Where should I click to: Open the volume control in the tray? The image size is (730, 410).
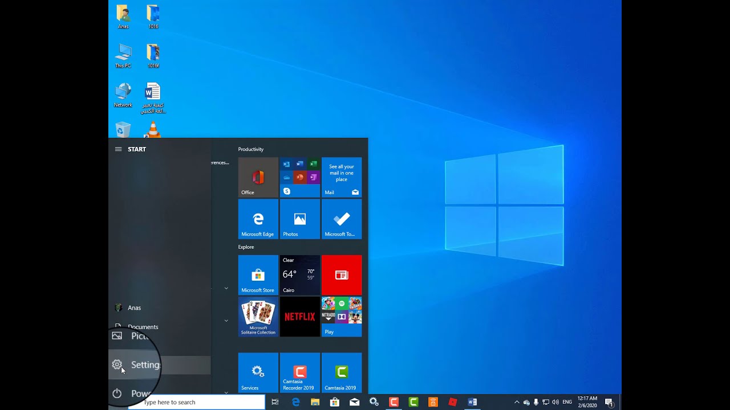[x=555, y=402]
